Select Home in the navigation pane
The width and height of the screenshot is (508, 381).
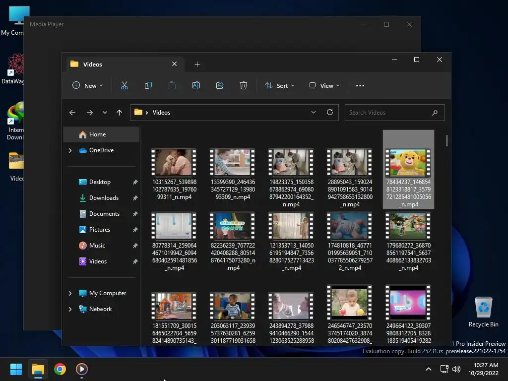click(101, 134)
